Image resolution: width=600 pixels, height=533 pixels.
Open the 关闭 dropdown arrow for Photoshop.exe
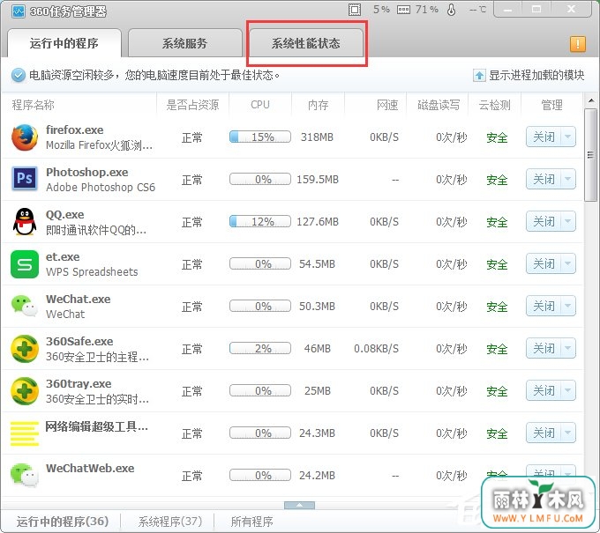tap(568, 179)
